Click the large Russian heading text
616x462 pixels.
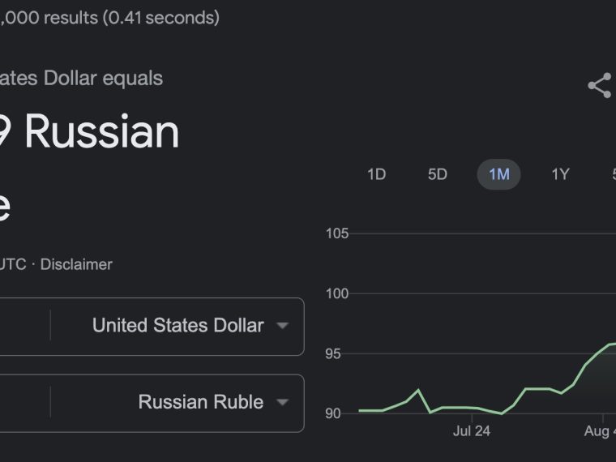[102, 131]
